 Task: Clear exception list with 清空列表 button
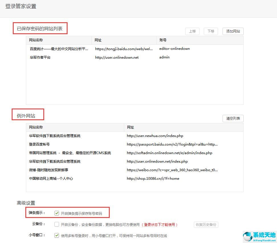coord(233,119)
